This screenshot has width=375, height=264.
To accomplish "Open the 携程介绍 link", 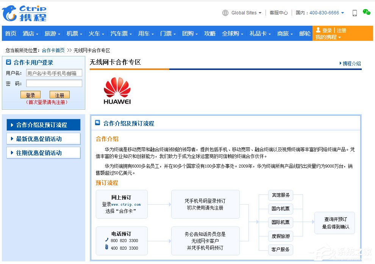I will (351, 64).
